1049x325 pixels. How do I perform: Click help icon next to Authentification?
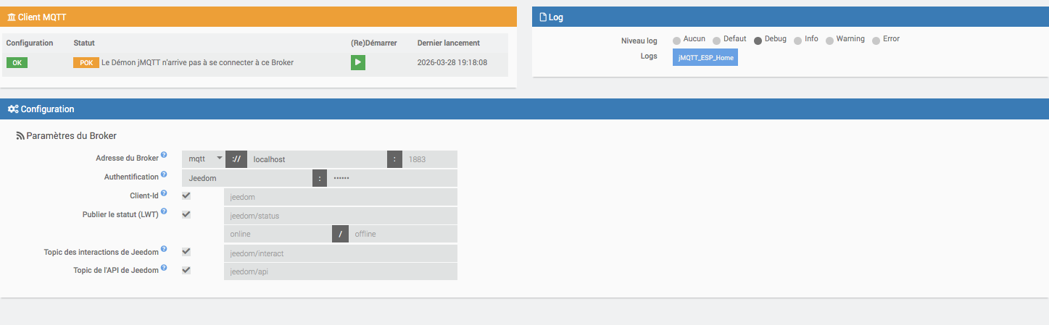pyautogui.click(x=164, y=174)
